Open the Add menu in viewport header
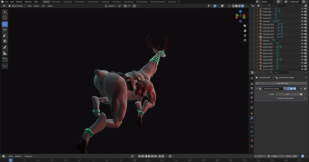309x162 pixels. click(x=43, y=6)
